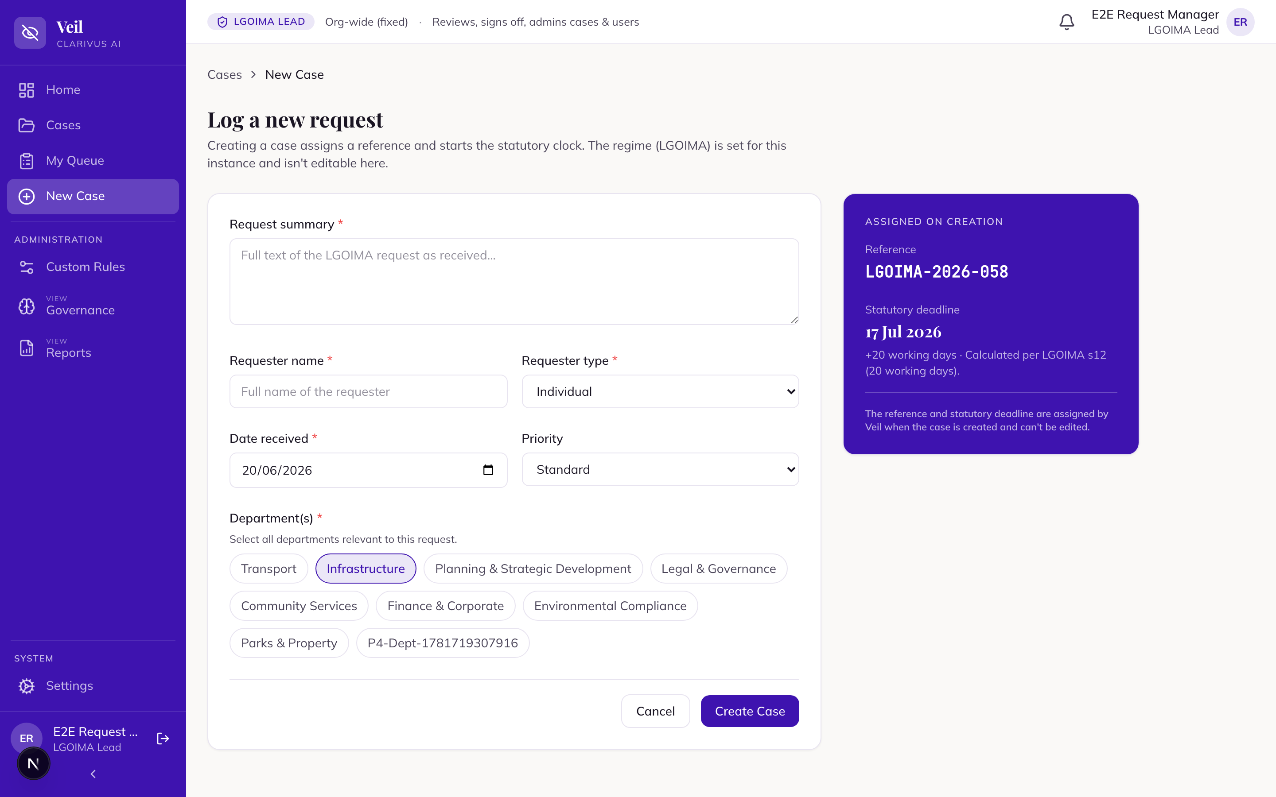Collapse the sidebar with the chevron arrow
The width and height of the screenshot is (1276, 797).
click(93, 774)
